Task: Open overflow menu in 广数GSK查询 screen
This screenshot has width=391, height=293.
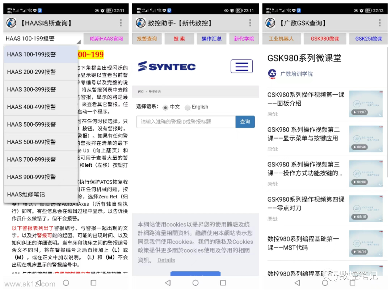Action: pos(379,23)
